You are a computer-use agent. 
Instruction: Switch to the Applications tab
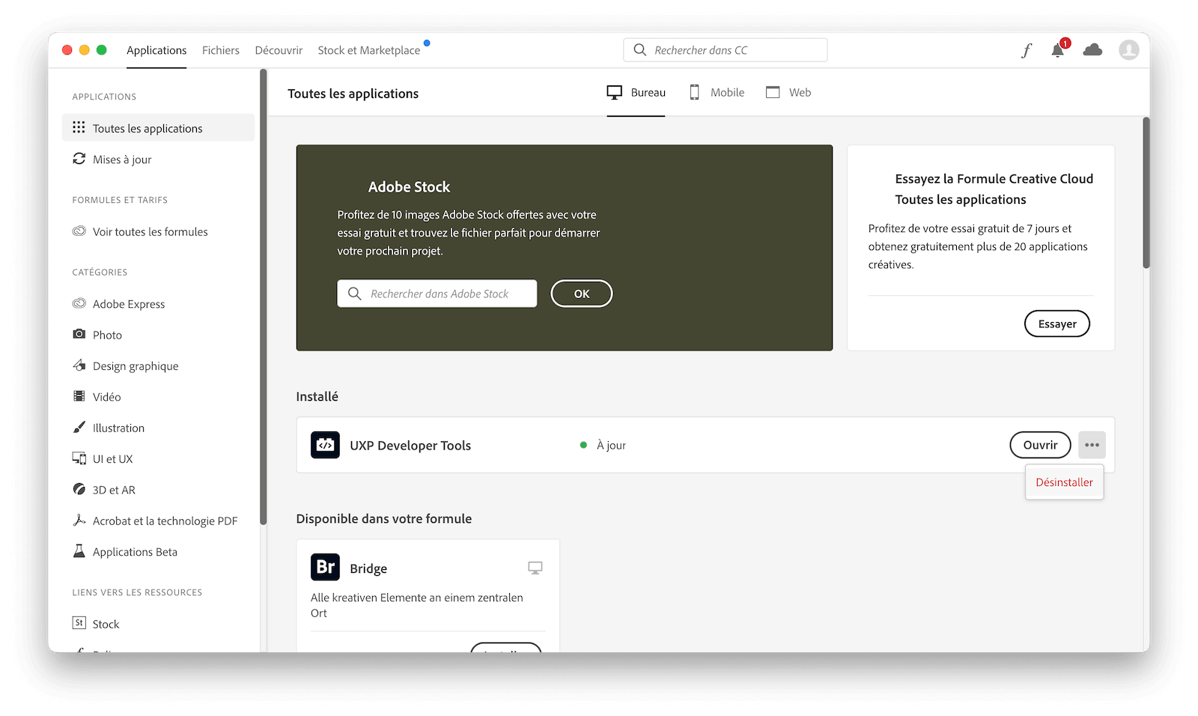tap(156, 50)
